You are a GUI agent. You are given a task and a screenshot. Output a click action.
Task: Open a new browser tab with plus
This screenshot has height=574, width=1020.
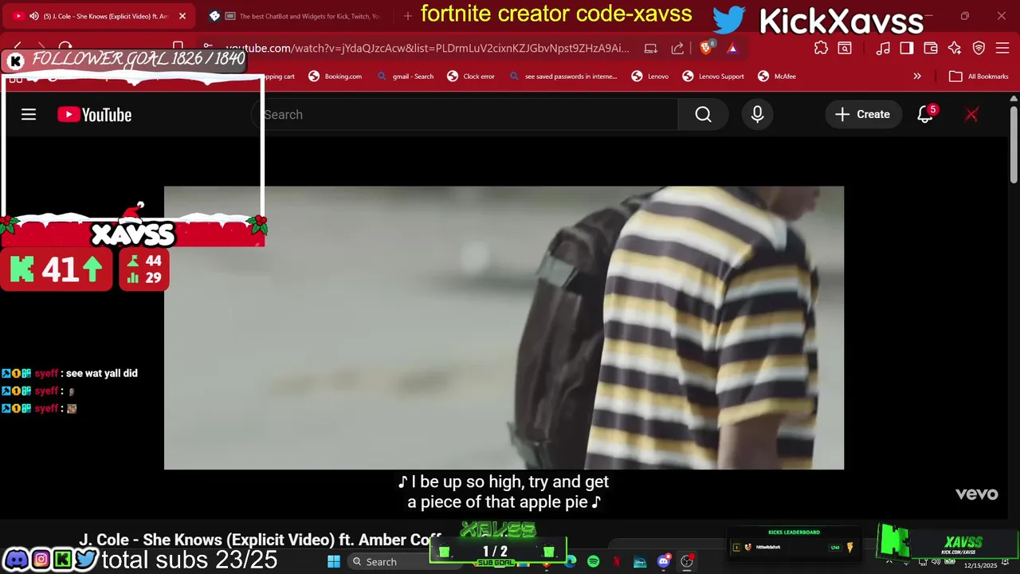click(x=408, y=16)
